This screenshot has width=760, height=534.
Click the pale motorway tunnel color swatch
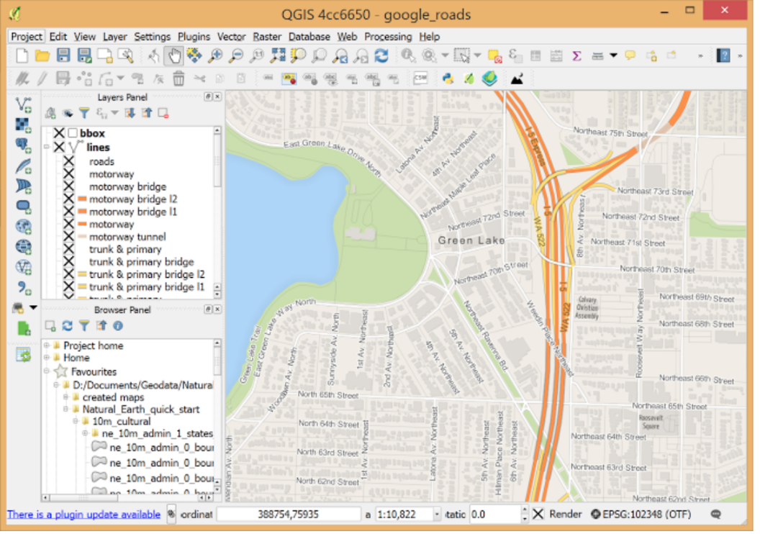click(82, 237)
